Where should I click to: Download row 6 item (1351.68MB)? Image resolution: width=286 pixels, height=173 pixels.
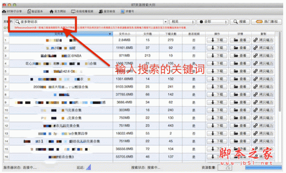coord(217,79)
